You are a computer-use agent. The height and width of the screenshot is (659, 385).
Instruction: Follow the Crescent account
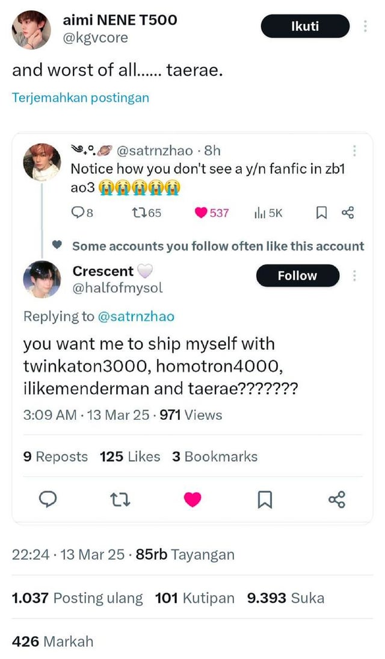click(x=297, y=275)
